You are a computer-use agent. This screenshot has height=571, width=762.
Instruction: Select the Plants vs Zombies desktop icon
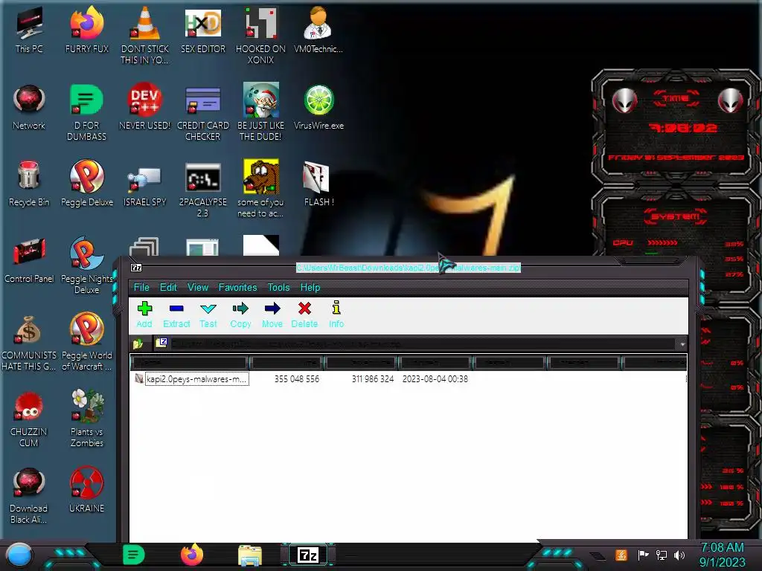(x=87, y=419)
